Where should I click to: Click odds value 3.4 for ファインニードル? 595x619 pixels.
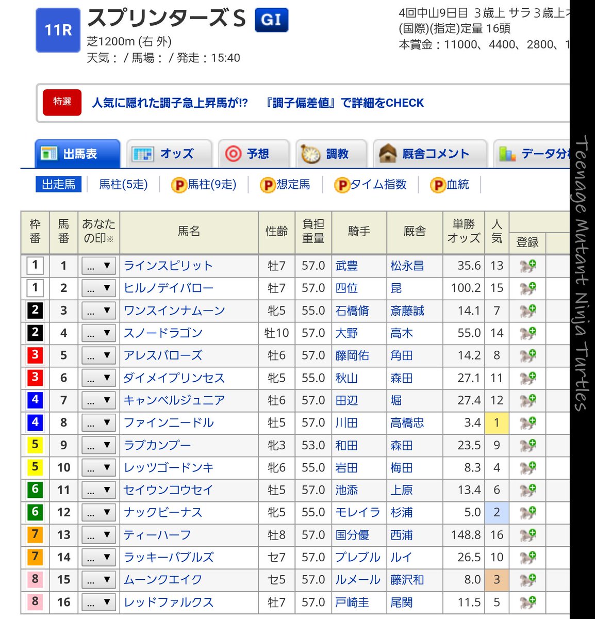click(472, 423)
